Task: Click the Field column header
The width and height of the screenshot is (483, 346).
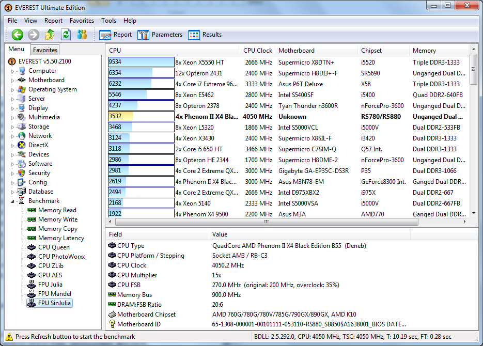Action: click(x=157, y=234)
